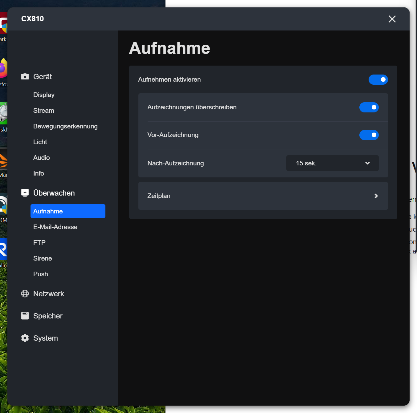Open Push notification settings

tap(40, 274)
